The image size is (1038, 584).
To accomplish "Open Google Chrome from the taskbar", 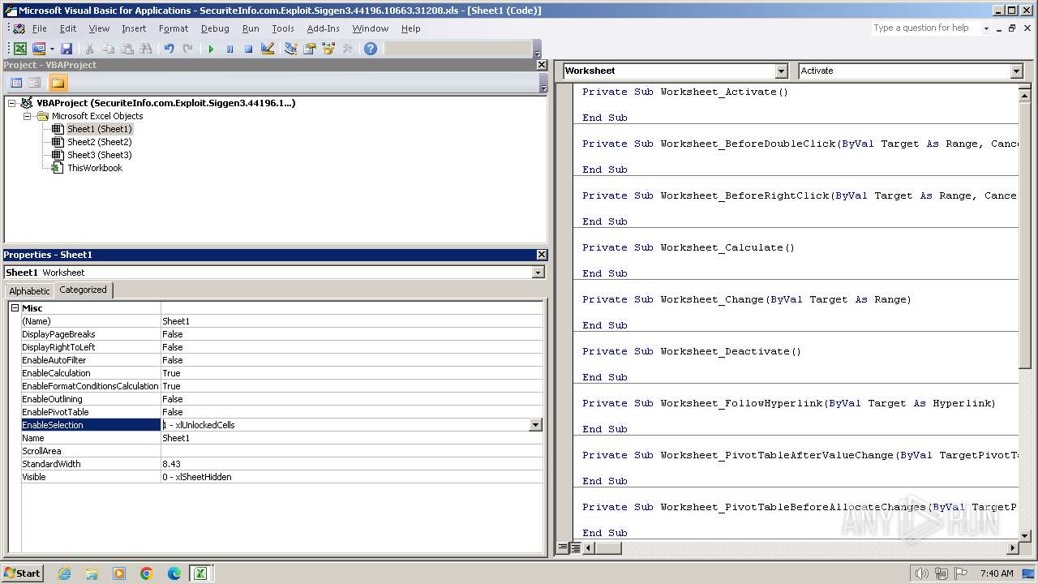I will click(147, 573).
